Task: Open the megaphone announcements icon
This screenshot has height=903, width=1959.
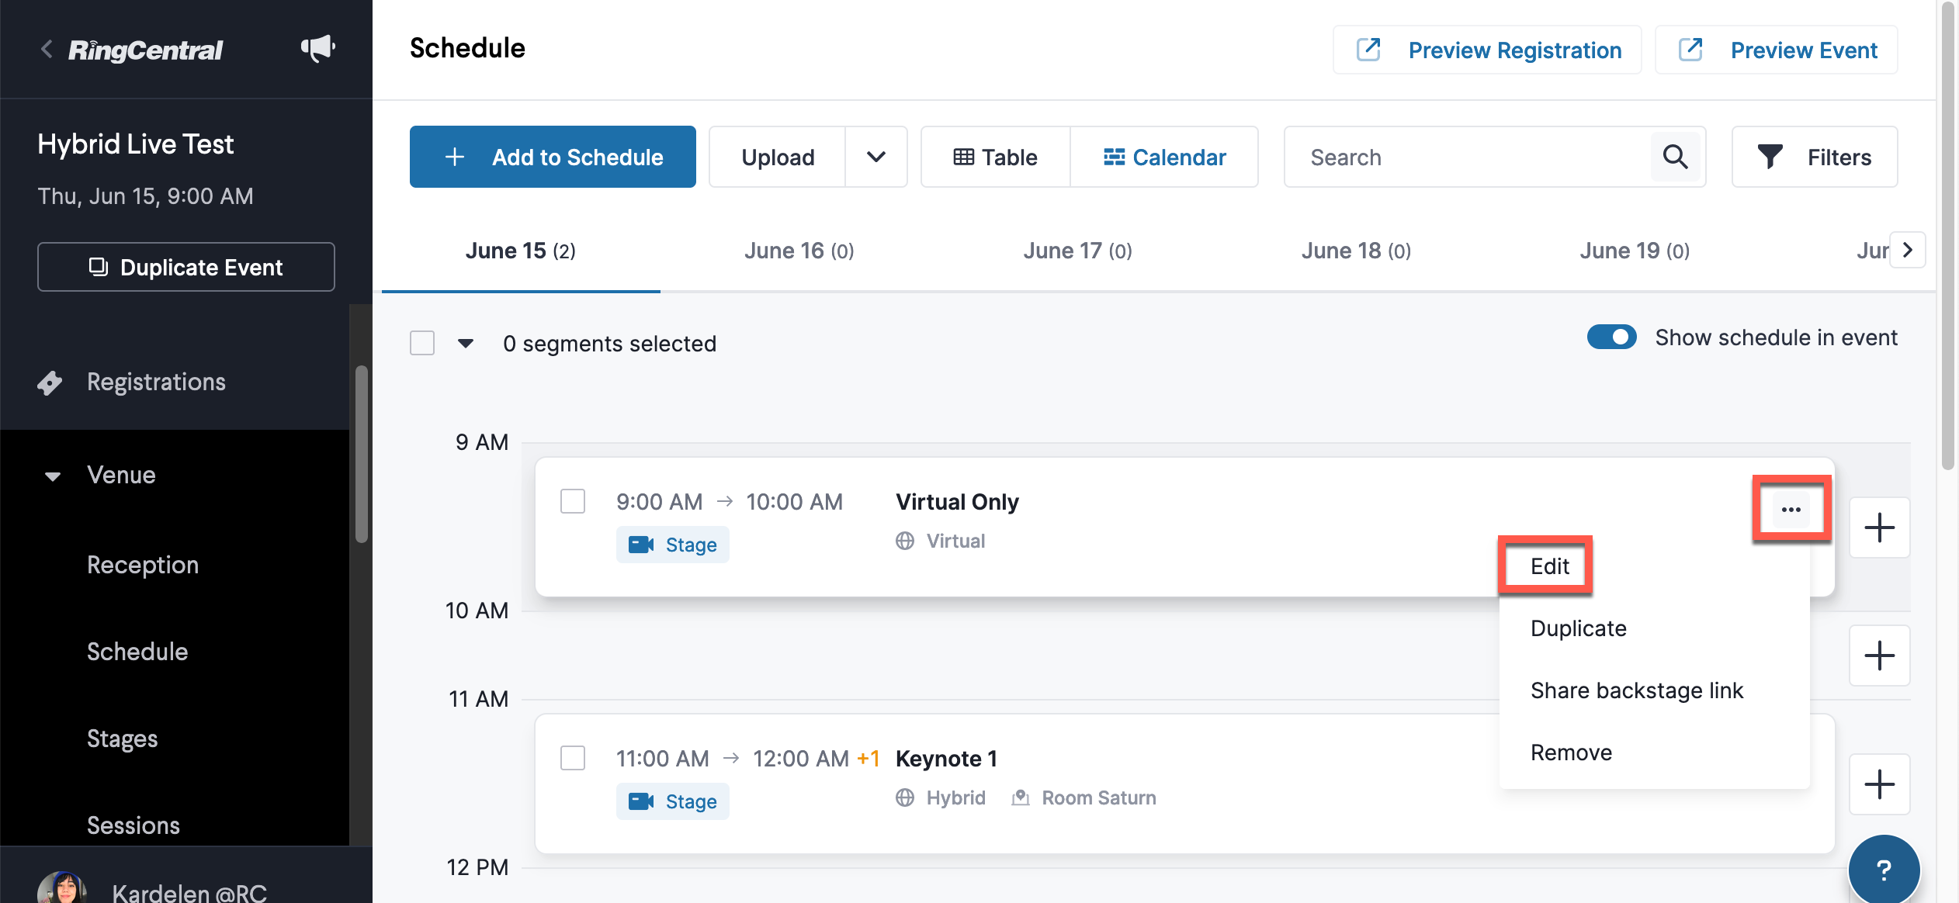Action: [x=317, y=49]
